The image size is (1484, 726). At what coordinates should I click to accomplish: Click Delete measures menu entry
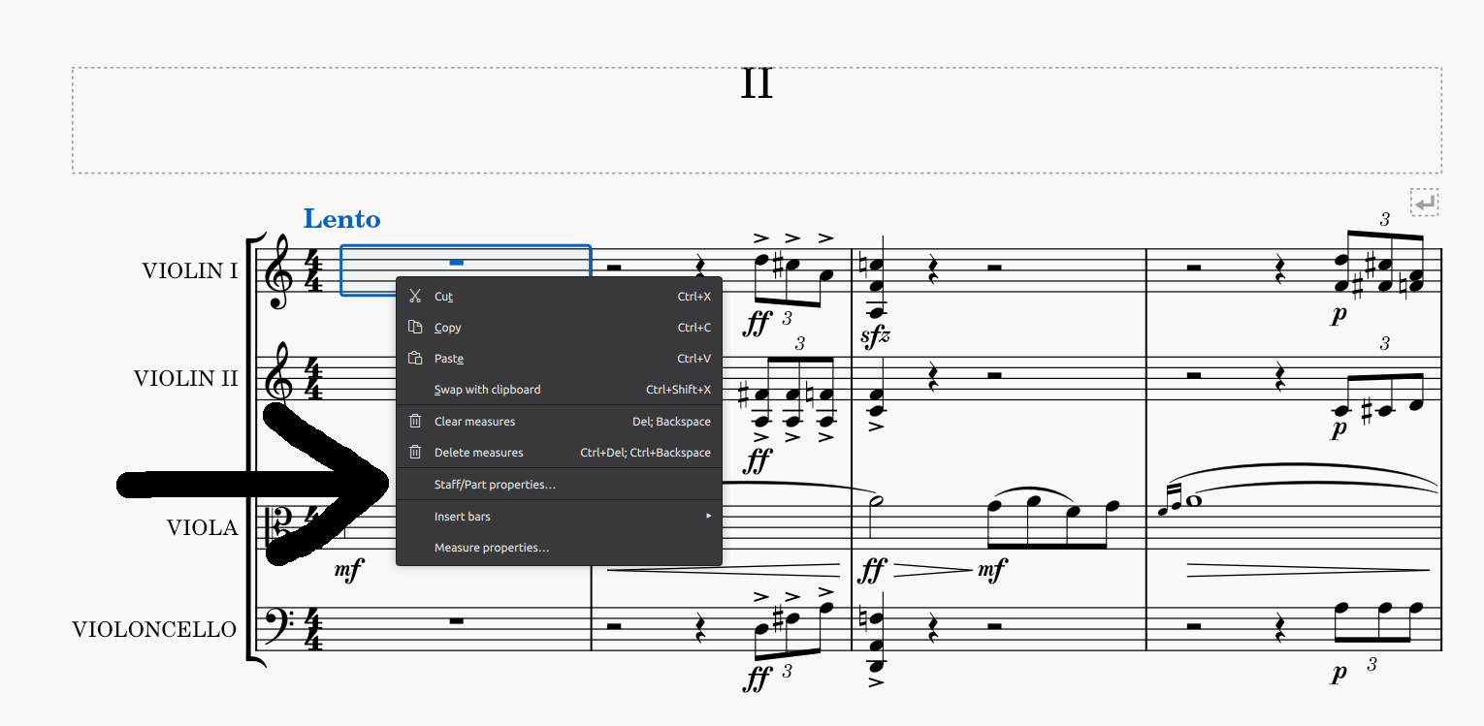click(x=559, y=453)
